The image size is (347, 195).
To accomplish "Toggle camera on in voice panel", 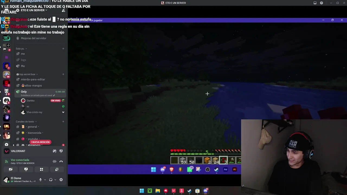I will coord(11,169).
